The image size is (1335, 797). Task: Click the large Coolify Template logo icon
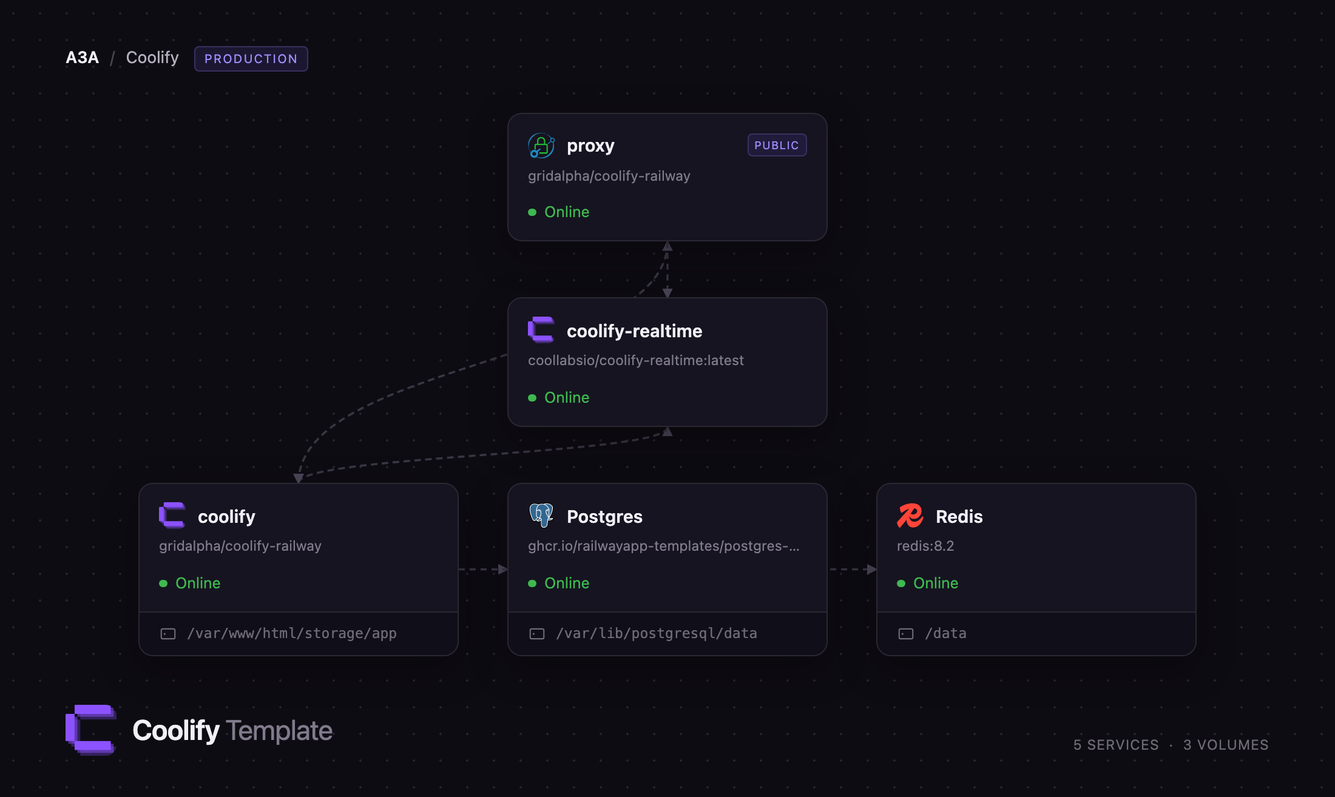pyautogui.click(x=91, y=730)
